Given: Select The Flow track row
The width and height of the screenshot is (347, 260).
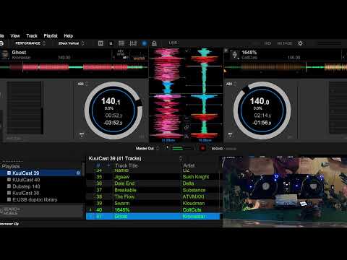Looking at the screenshot, I should tap(153, 196).
